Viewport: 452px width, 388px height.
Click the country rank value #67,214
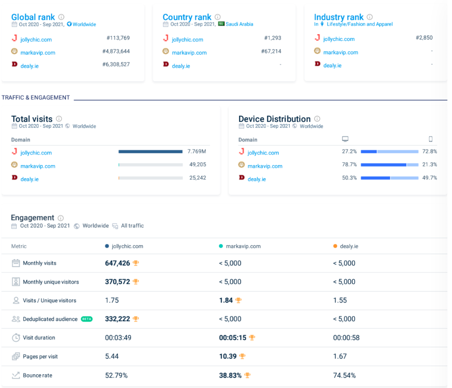click(271, 51)
